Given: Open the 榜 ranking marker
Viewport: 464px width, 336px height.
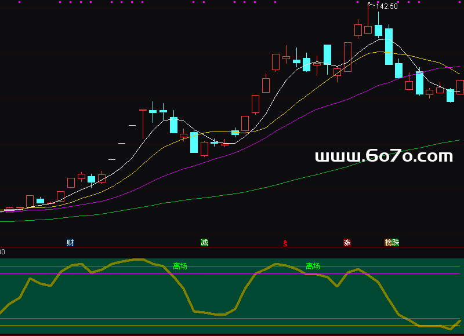Looking at the screenshot, I should tap(389, 242).
